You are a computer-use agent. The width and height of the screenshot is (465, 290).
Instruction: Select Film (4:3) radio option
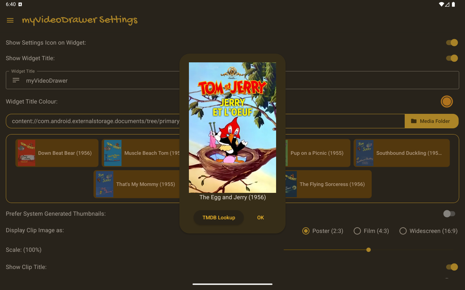[371, 231]
